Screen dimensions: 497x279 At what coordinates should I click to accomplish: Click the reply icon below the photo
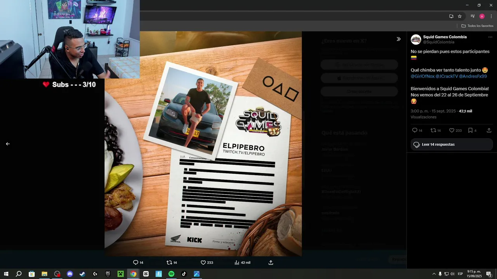(x=136, y=262)
